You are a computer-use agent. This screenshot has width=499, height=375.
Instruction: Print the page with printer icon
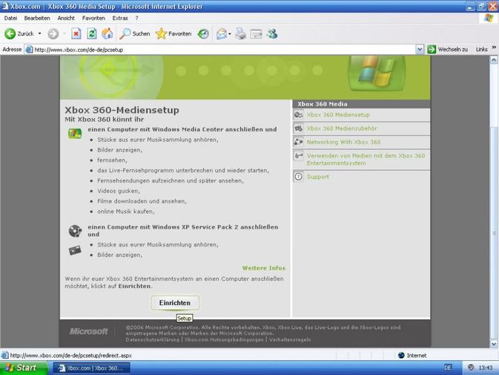pos(240,33)
